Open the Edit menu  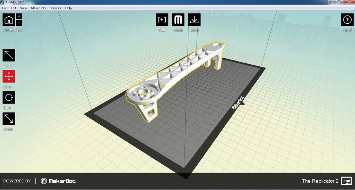point(14,8)
